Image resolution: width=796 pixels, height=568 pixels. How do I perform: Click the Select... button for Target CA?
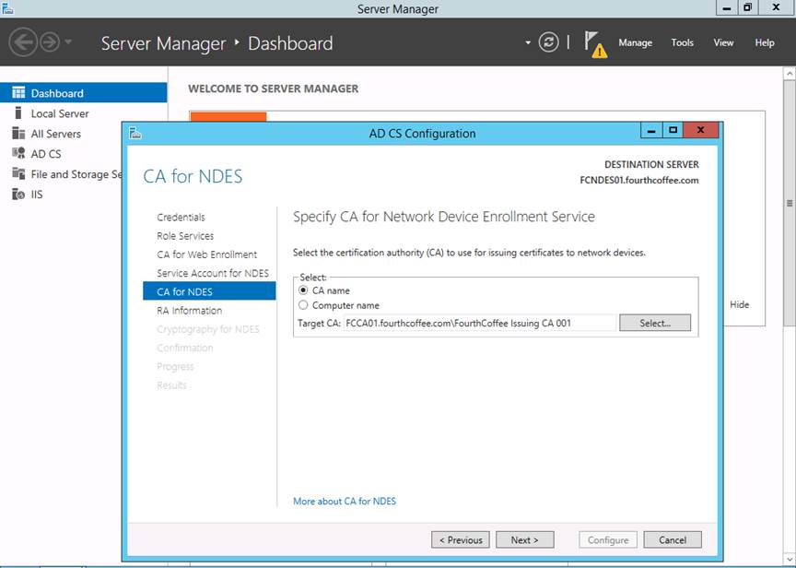tap(654, 324)
